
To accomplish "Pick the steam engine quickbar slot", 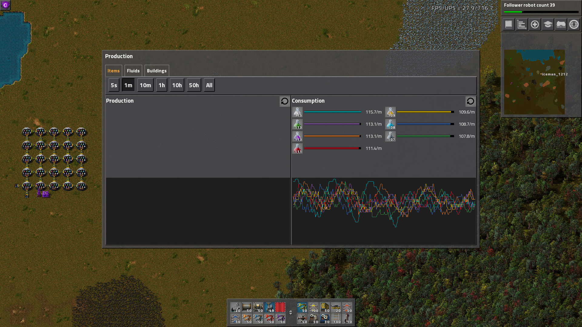I will (x=258, y=307).
